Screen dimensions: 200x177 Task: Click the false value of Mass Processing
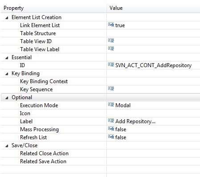click(121, 129)
